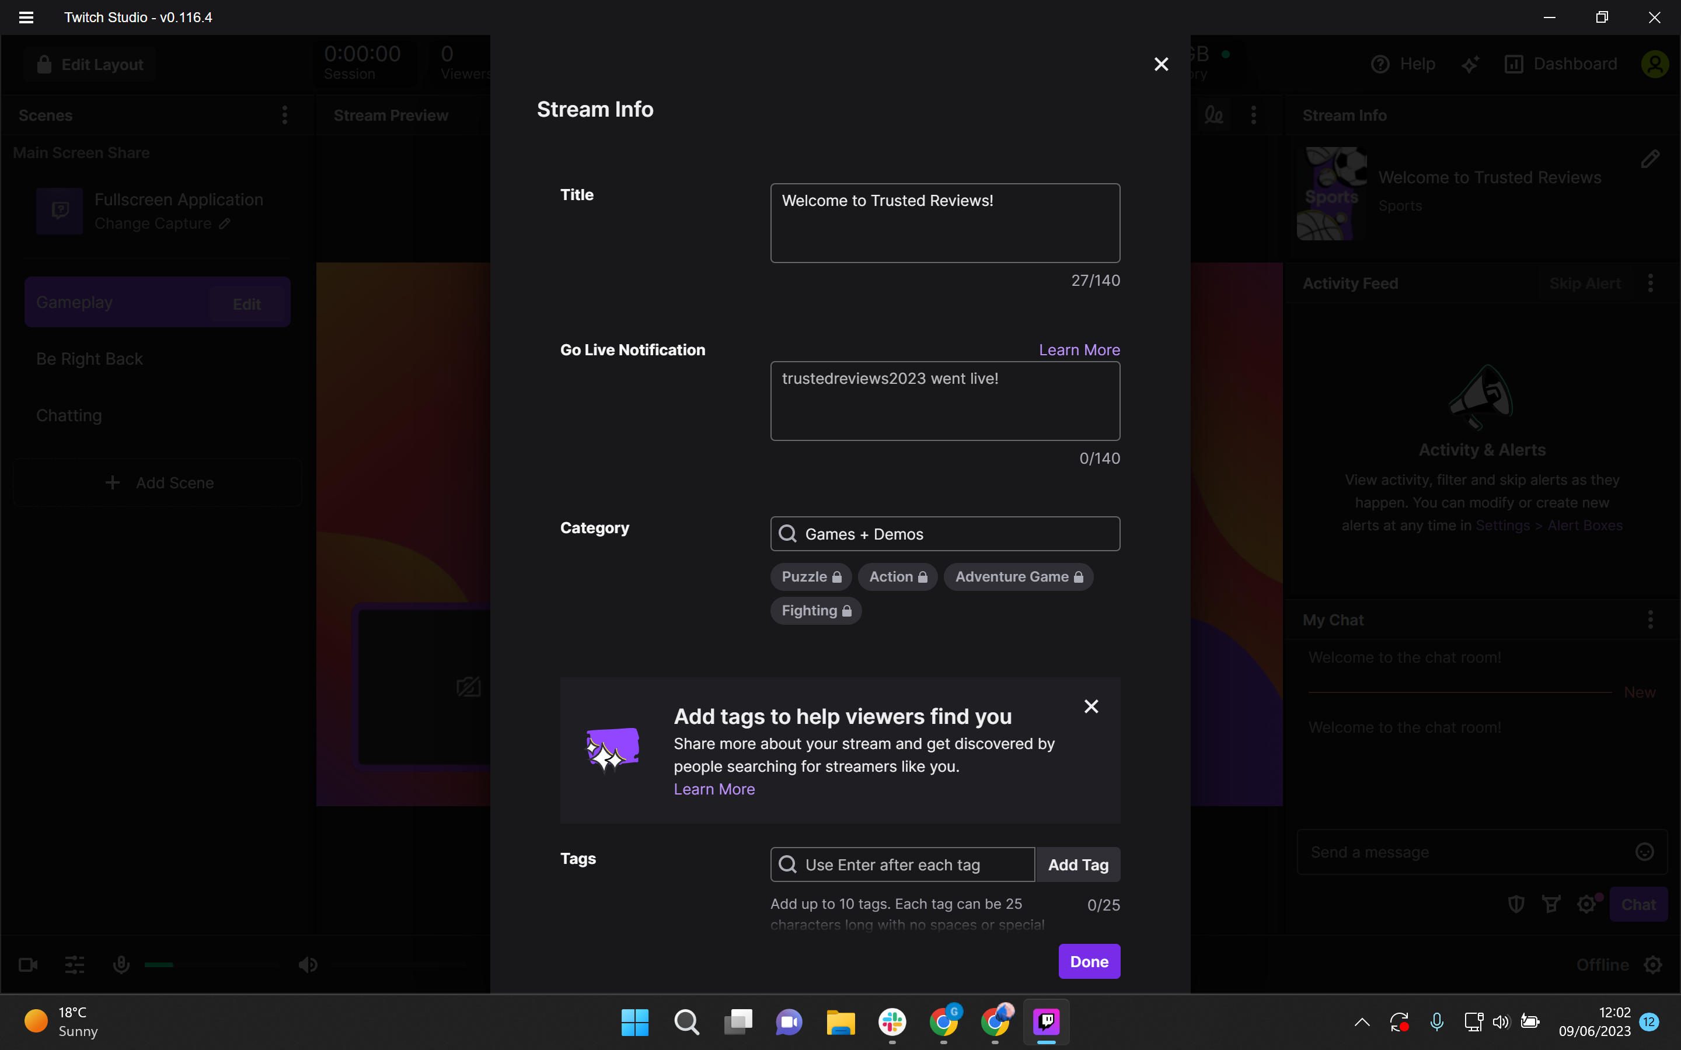The image size is (1681, 1050).
Task: Click the Go Live Notification text field
Action: pos(945,401)
